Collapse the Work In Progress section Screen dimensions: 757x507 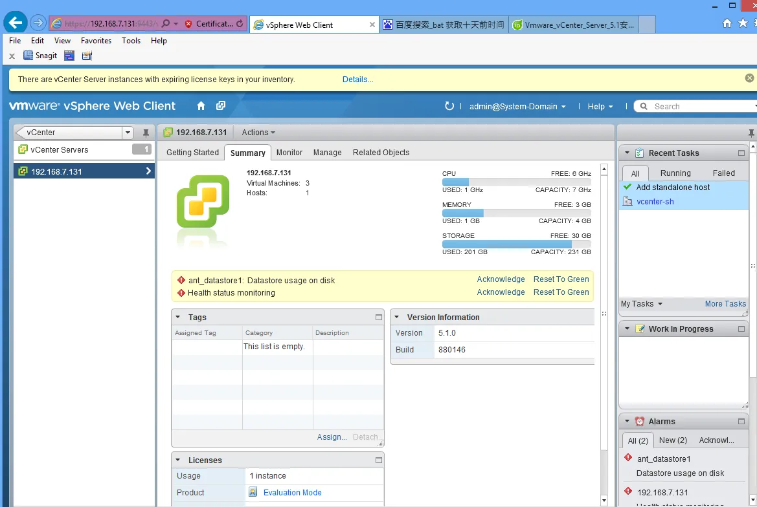click(x=627, y=329)
